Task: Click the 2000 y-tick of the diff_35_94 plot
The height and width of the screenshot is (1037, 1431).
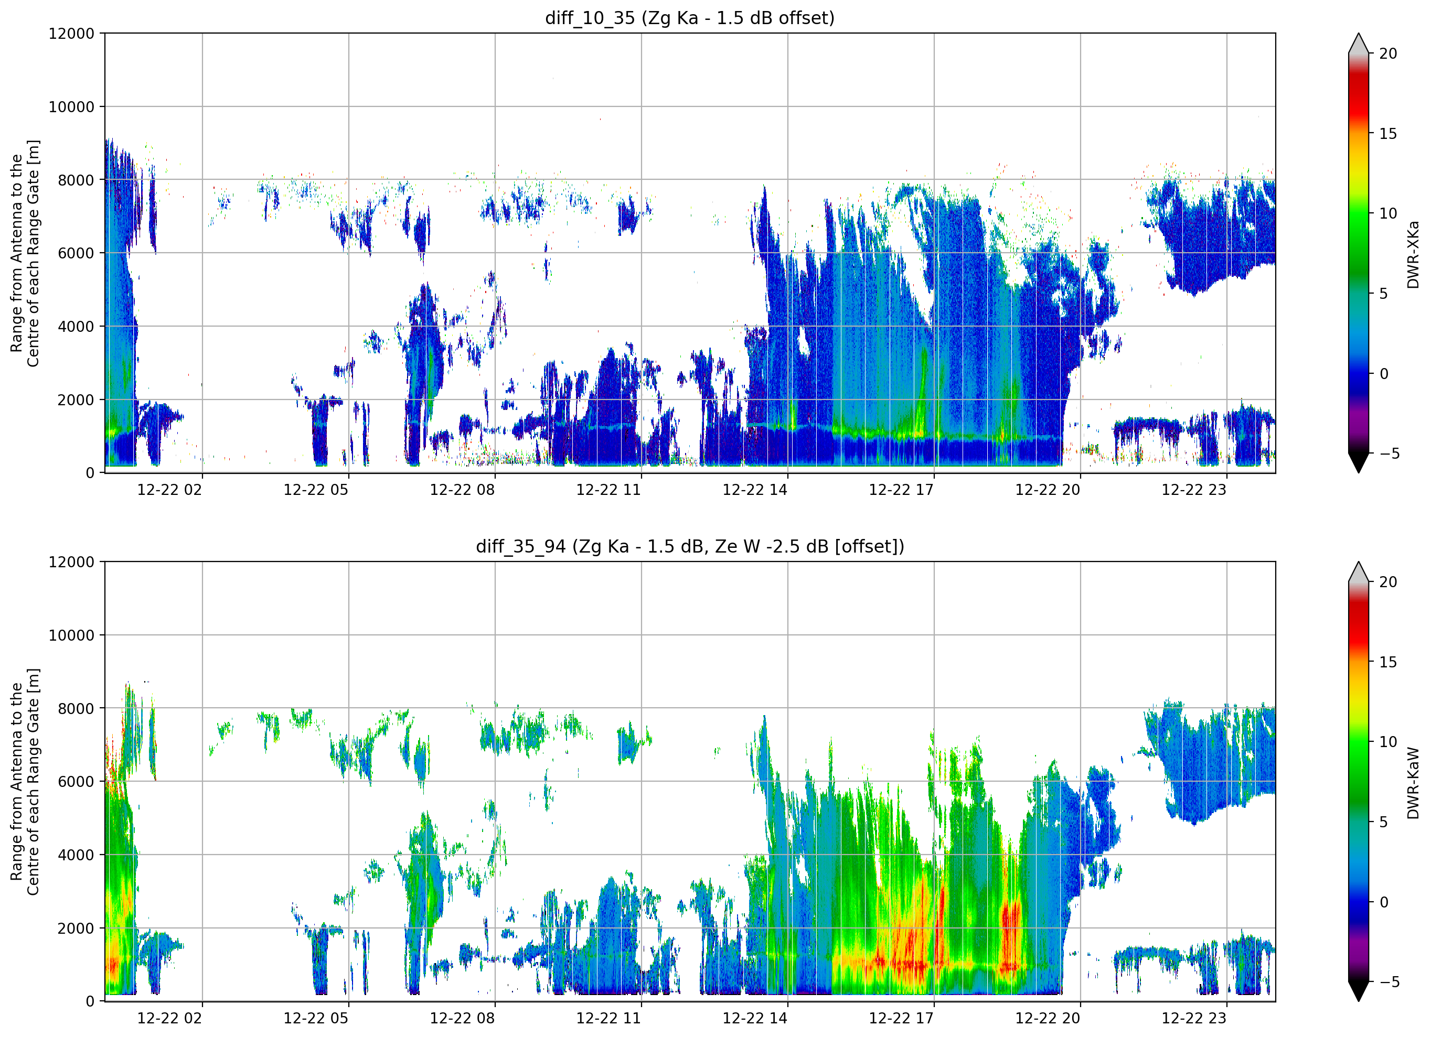Action: point(76,928)
